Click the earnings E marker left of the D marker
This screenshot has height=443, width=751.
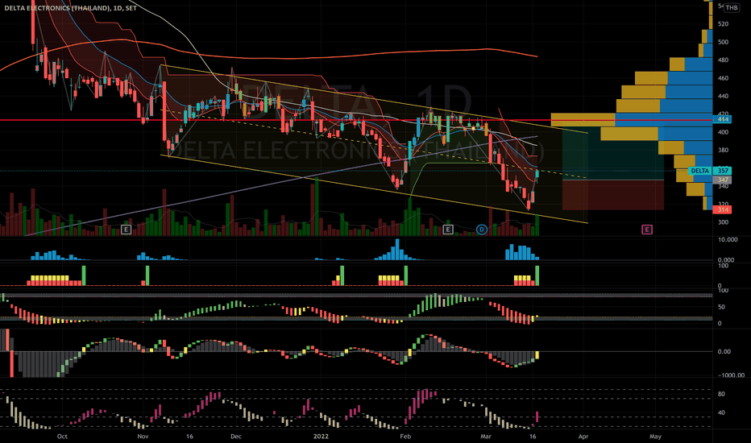point(448,230)
